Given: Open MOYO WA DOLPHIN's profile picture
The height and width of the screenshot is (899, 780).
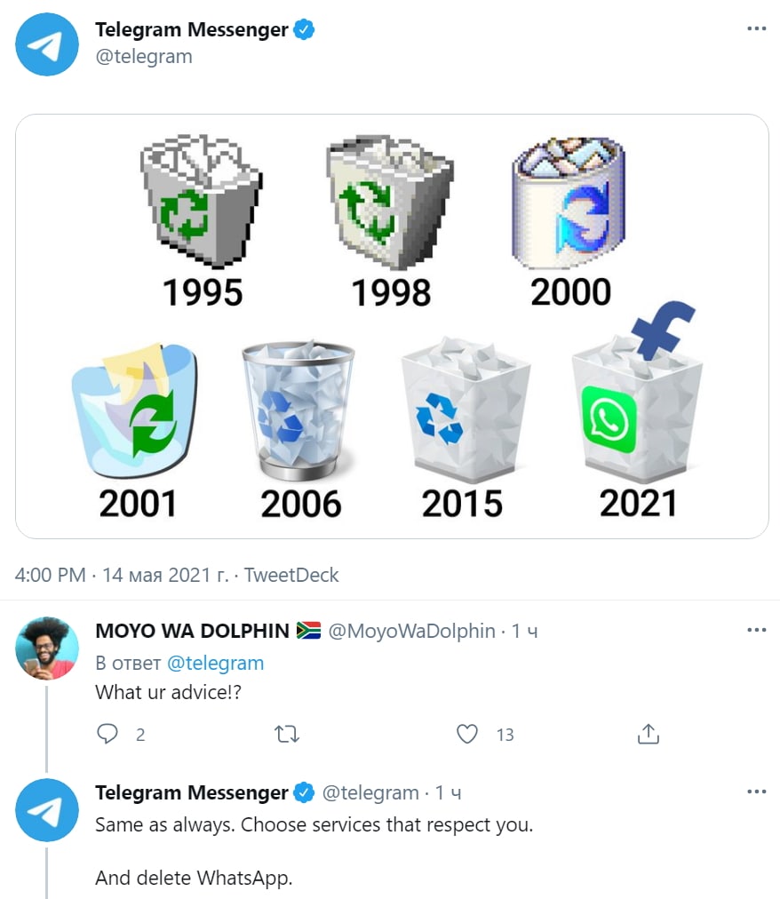Looking at the screenshot, I should (x=48, y=648).
